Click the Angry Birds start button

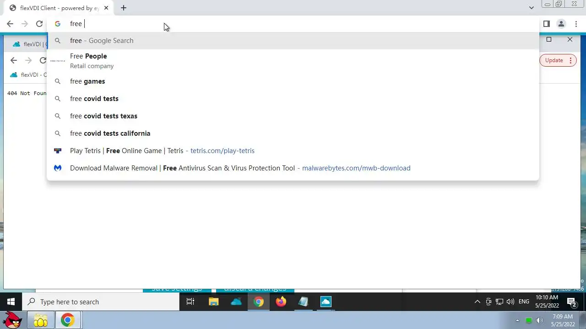(13, 320)
